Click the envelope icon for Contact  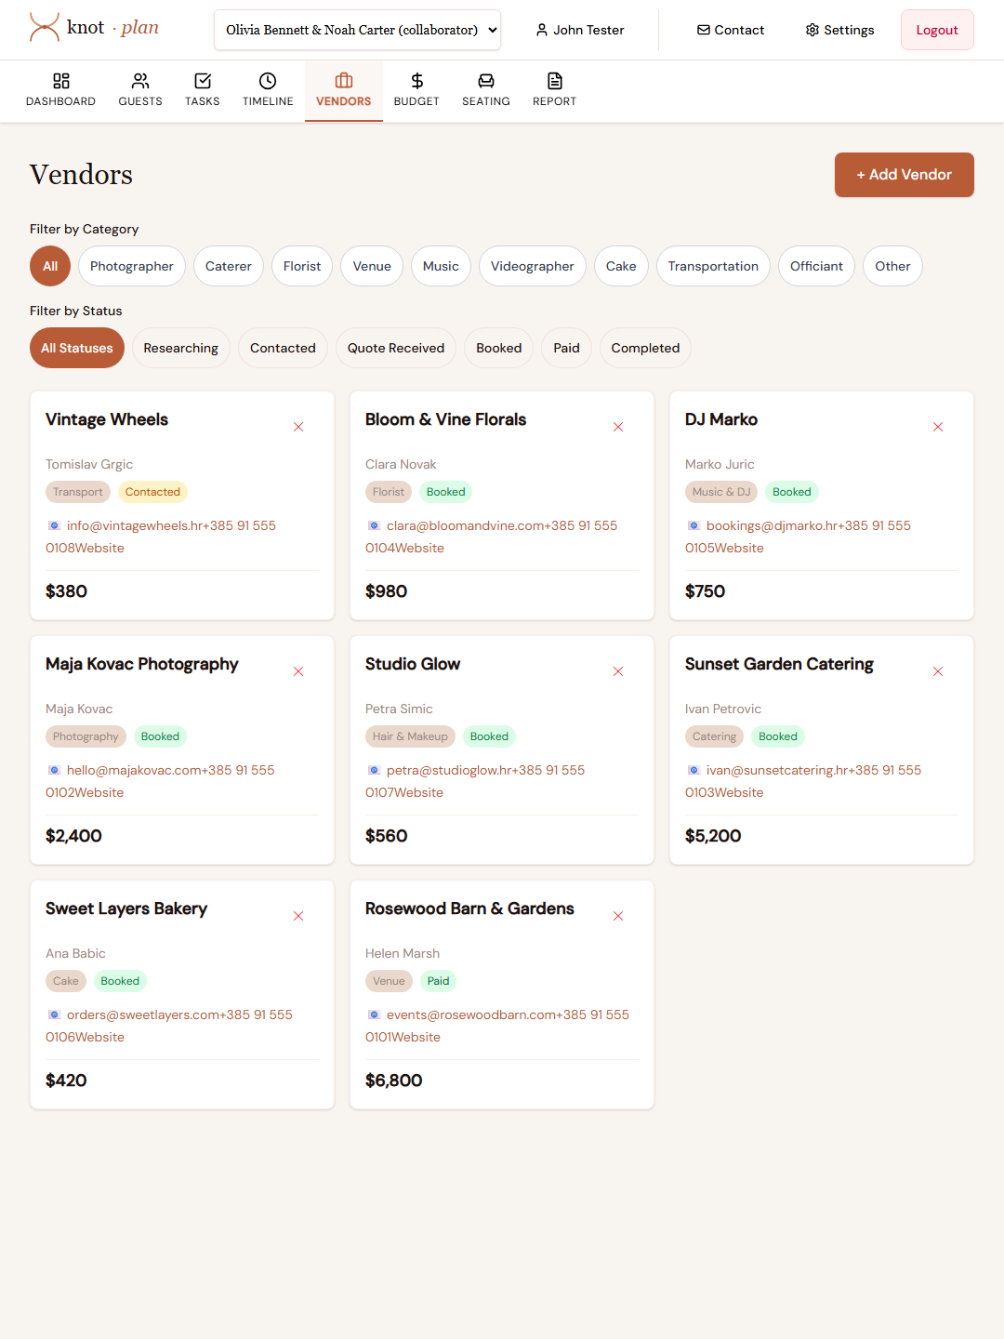point(704,30)
